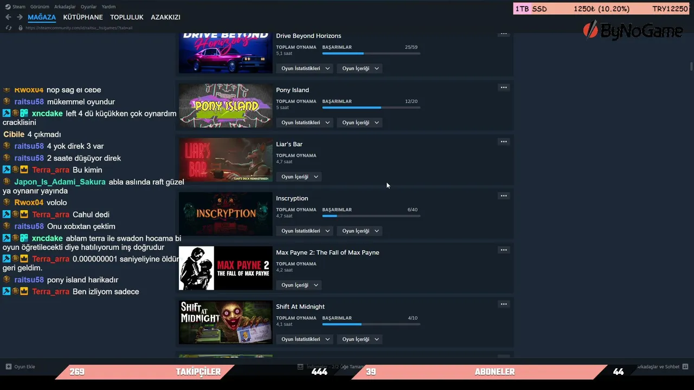Open the friends and chat icon

pyautogui.click(x=685, y=367)
